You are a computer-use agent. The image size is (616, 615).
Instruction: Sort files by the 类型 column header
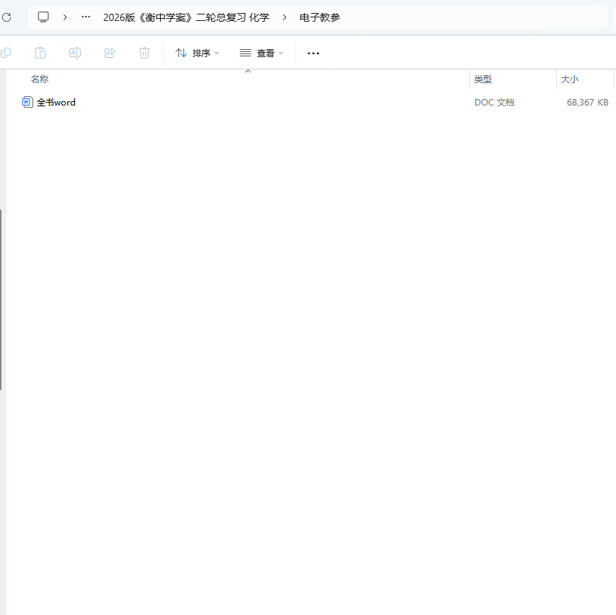pyautogui.click(x=483, y=79)
